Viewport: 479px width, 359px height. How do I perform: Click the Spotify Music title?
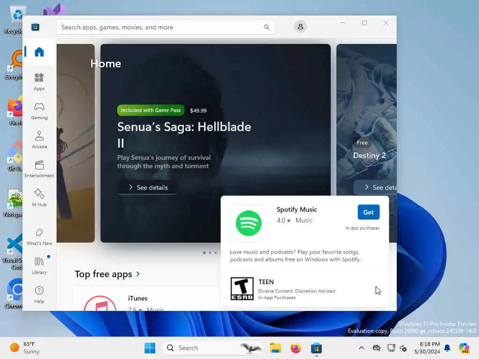pyautogui.click(x=297, y=210)
